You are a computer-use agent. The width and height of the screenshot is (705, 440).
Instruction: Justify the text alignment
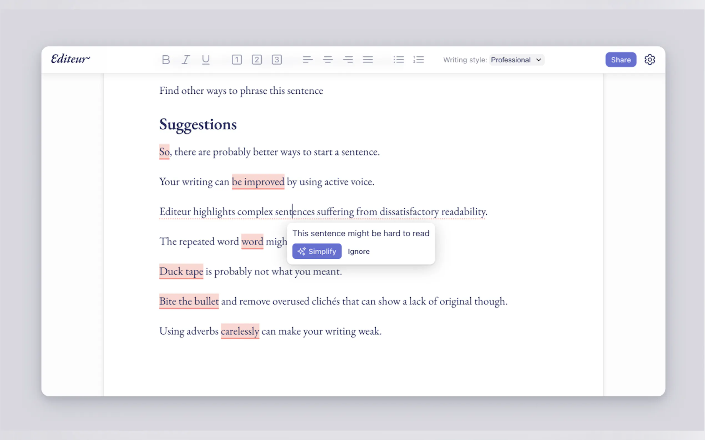pyautogui.click(x=367, y=60)
